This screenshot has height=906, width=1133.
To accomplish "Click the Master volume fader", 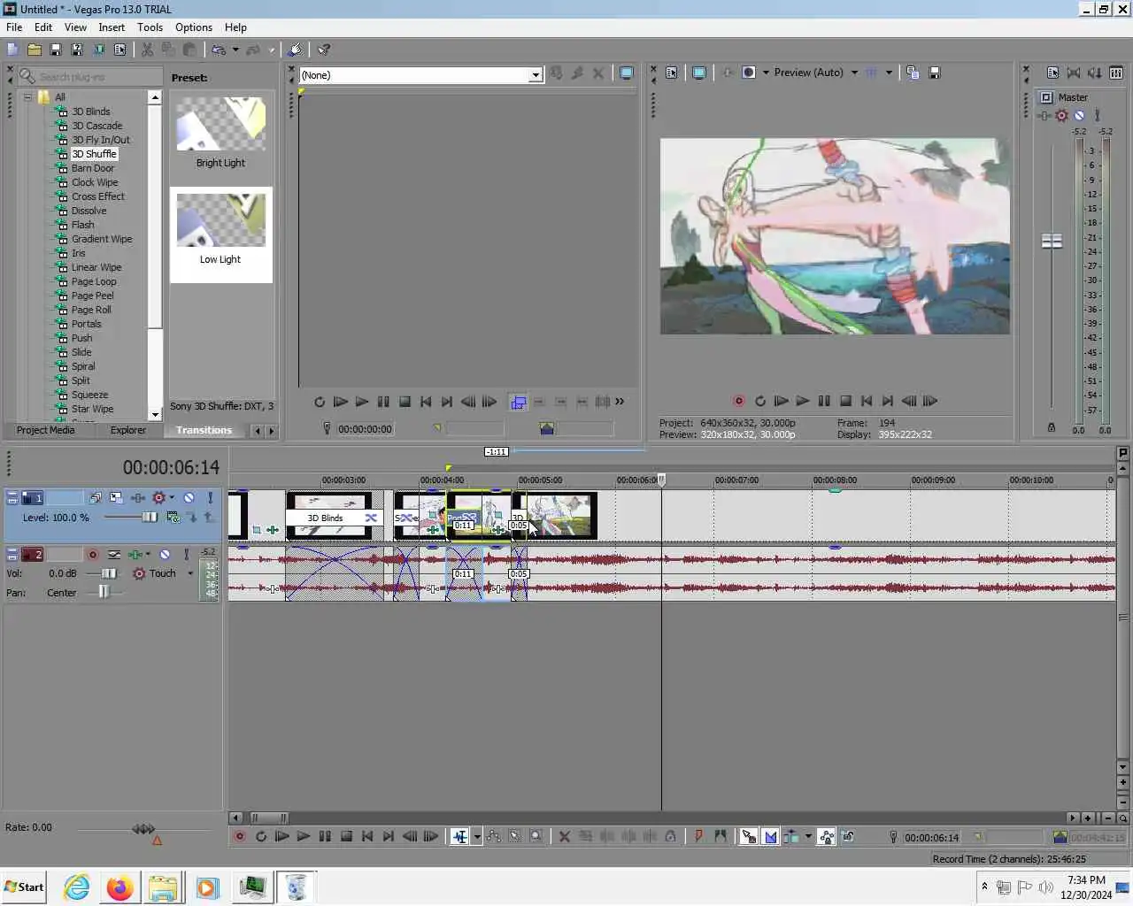I will pyautogui.click(x=1052, y=241).
